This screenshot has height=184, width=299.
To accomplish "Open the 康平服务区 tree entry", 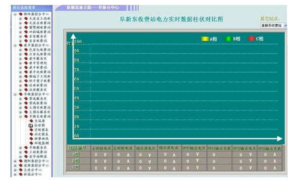I will click(x=38, y=58).
